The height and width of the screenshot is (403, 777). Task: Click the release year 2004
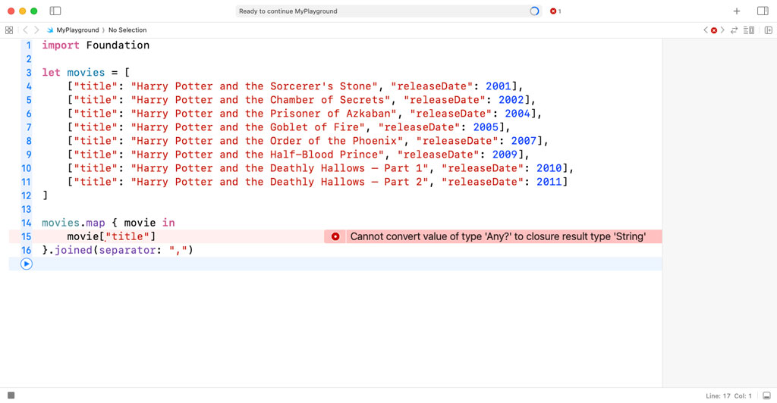click(517, 113)
